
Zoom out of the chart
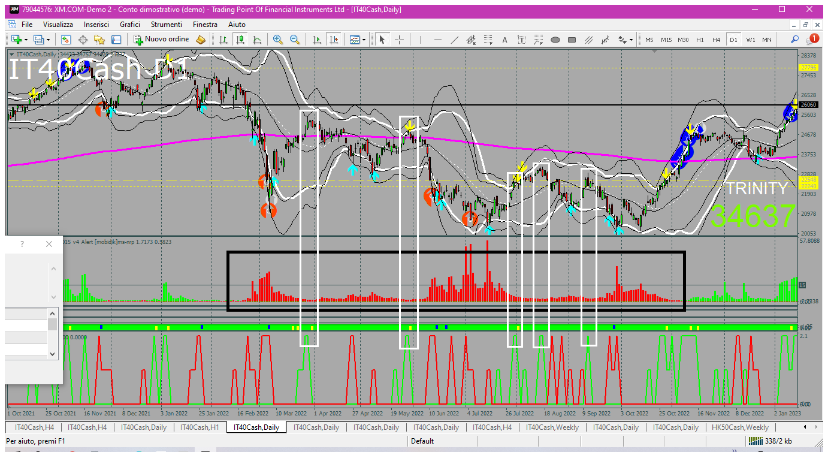(x=295, y=40)
